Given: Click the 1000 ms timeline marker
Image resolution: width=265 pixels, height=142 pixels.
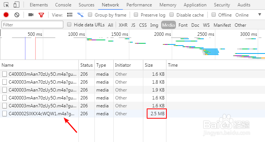Looking at the screenshot, I should (76, 34).
